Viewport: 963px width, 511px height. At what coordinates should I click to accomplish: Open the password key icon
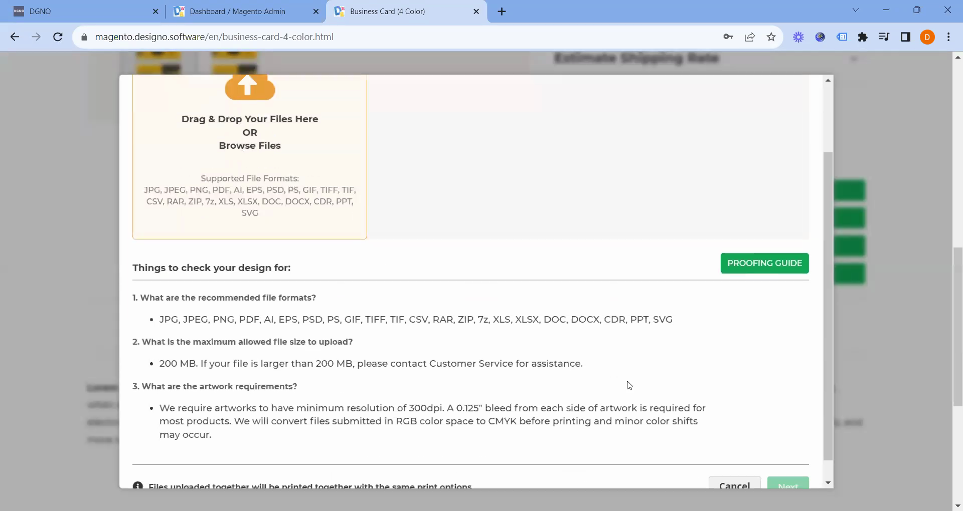coord(728,37)
